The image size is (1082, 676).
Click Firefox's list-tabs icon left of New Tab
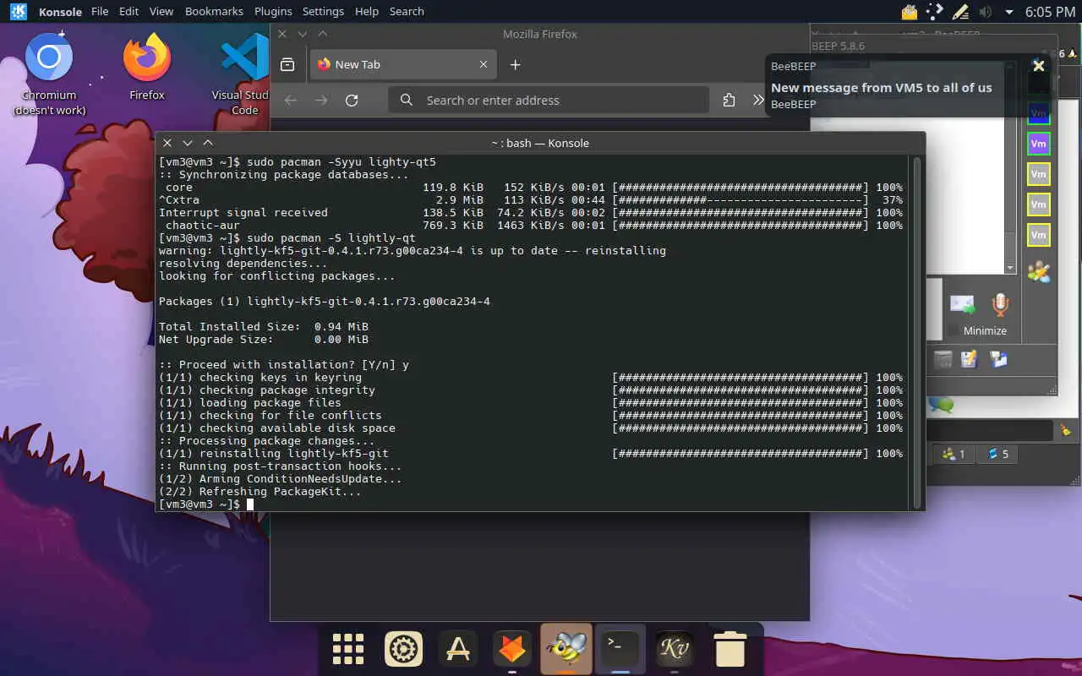[287, 64]
